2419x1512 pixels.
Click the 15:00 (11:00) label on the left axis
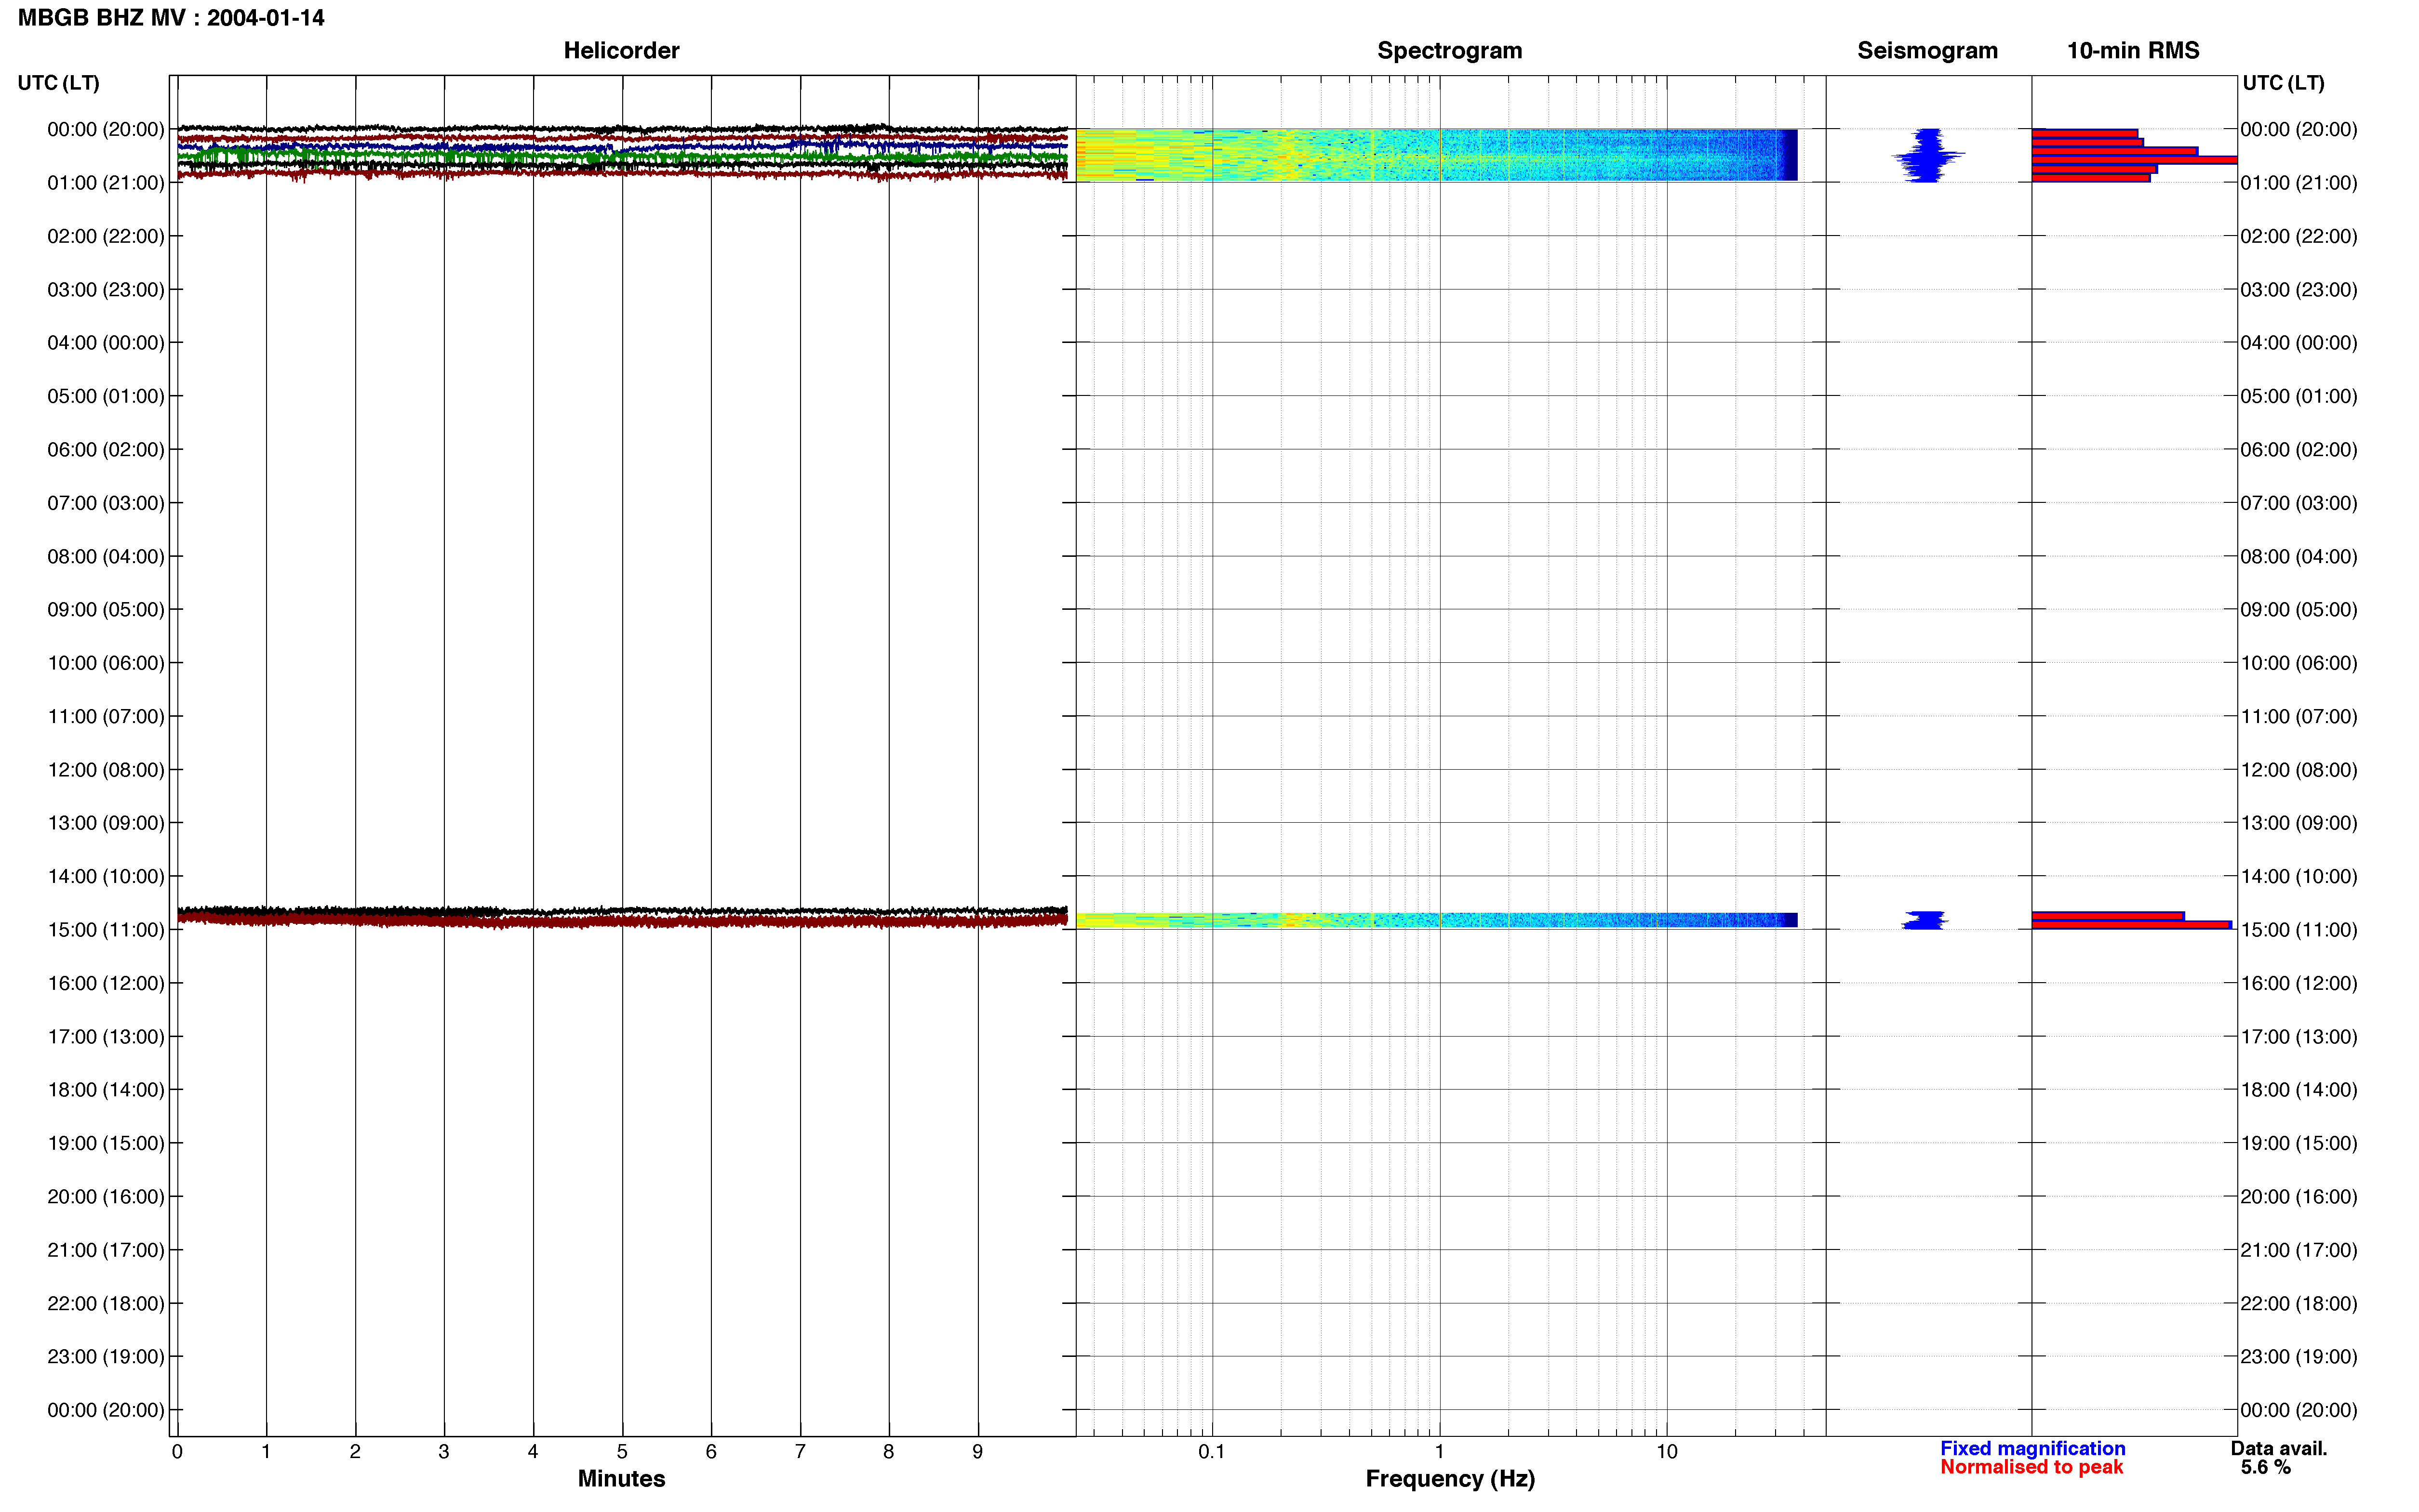(106, 930)
